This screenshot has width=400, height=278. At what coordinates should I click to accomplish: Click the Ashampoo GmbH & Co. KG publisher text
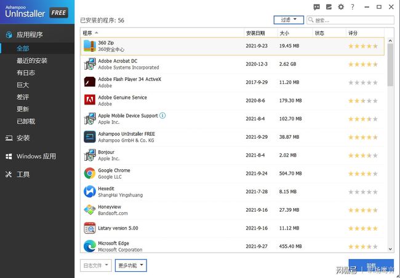click(x=126, y=141)
